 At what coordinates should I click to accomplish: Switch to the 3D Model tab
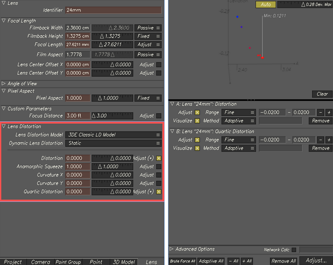coord(124,262)
